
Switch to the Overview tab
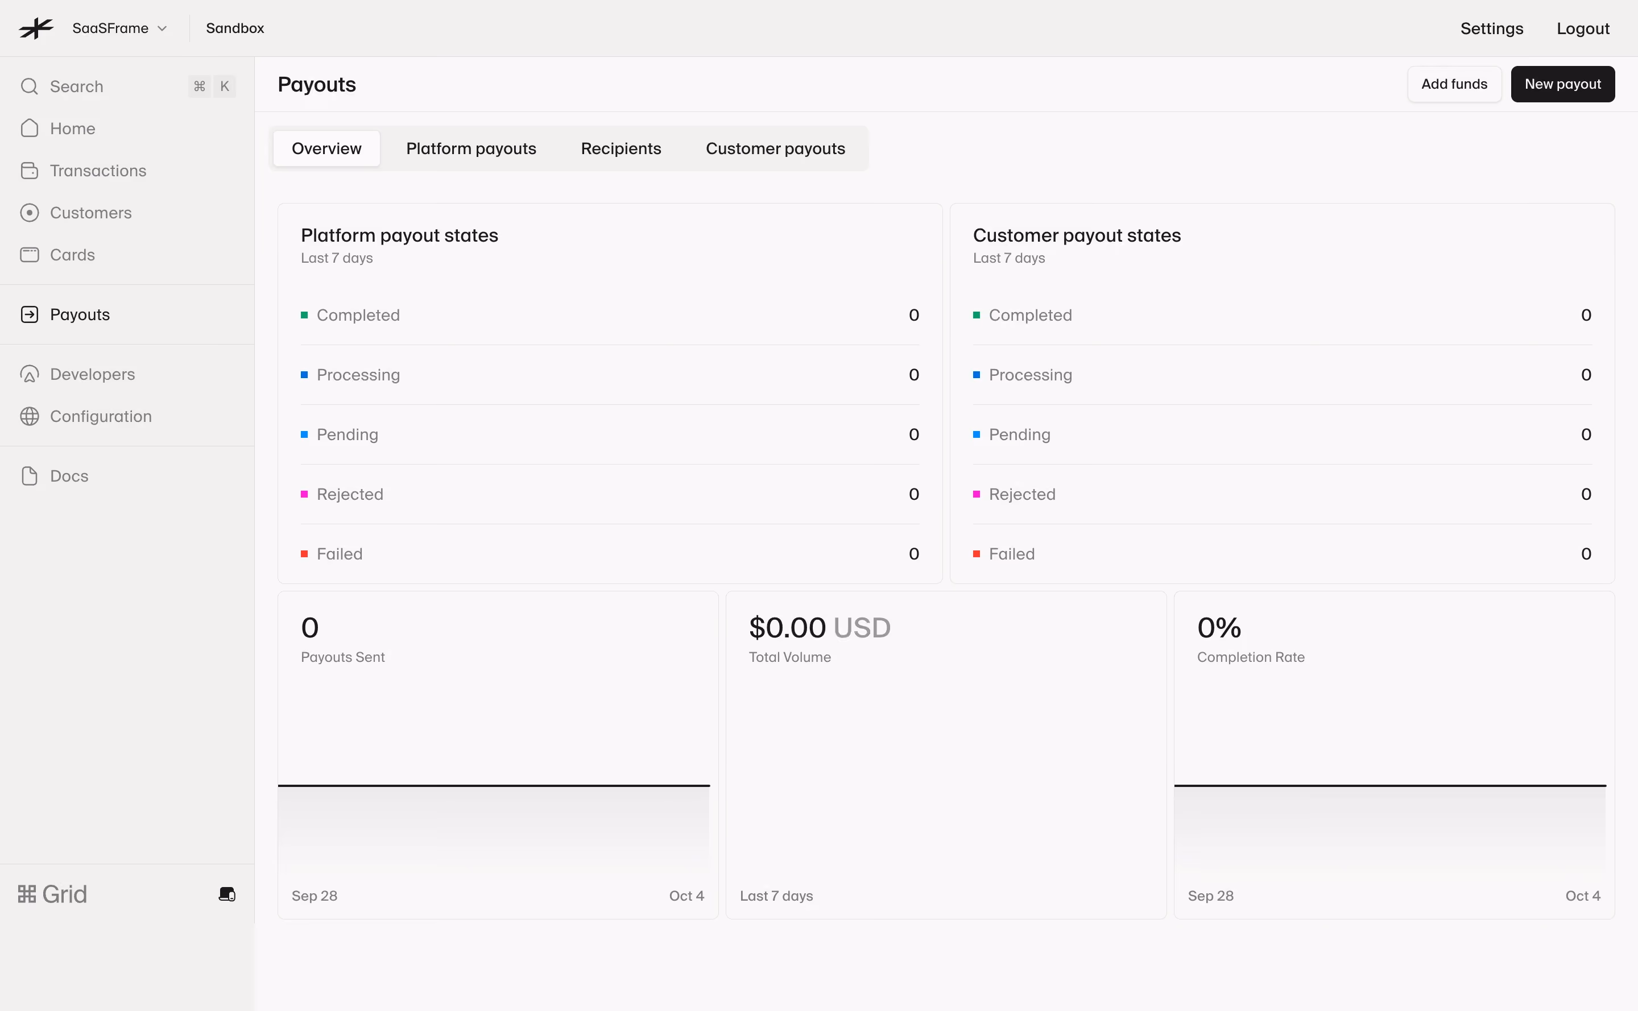326,148
